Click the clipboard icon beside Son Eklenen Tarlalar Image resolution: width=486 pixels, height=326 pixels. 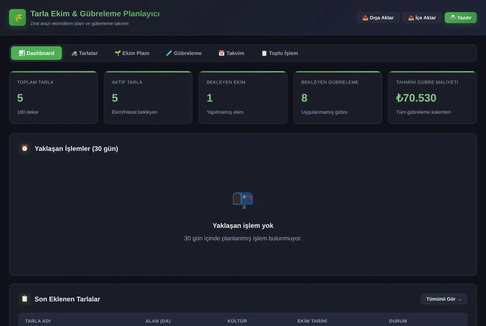tap(25, 299)
